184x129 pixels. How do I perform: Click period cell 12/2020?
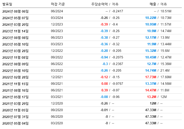pos(57,103)
